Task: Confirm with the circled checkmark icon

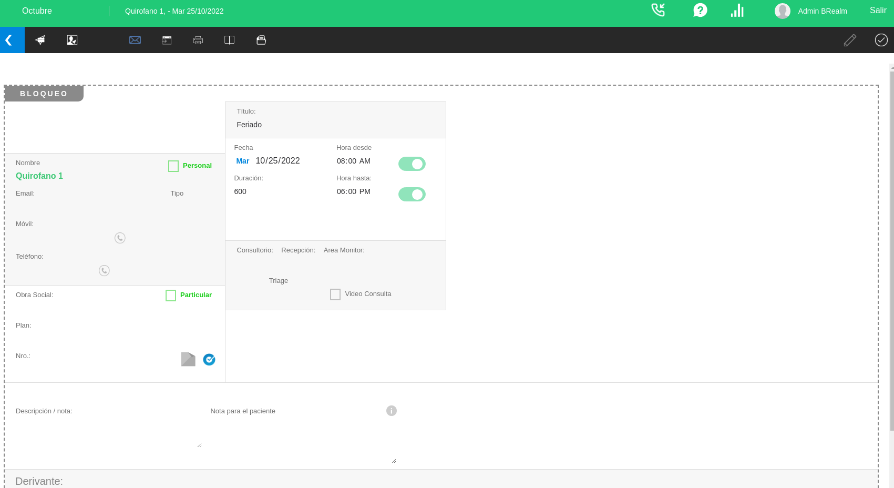Action: [881, 40]
